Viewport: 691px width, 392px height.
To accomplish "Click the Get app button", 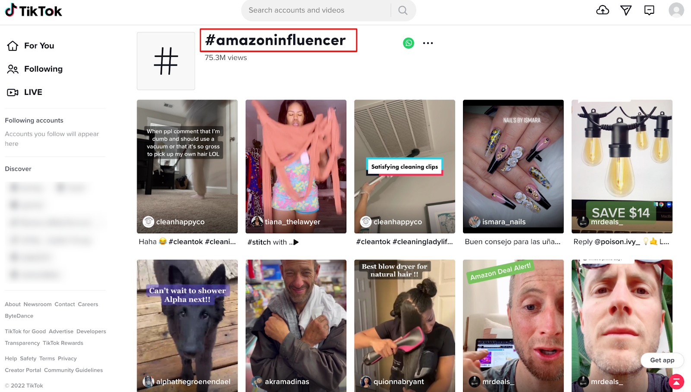I will point(662,360).
